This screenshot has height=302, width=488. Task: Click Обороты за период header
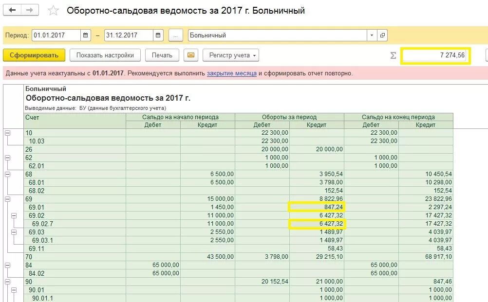click(x=289, y=117)
